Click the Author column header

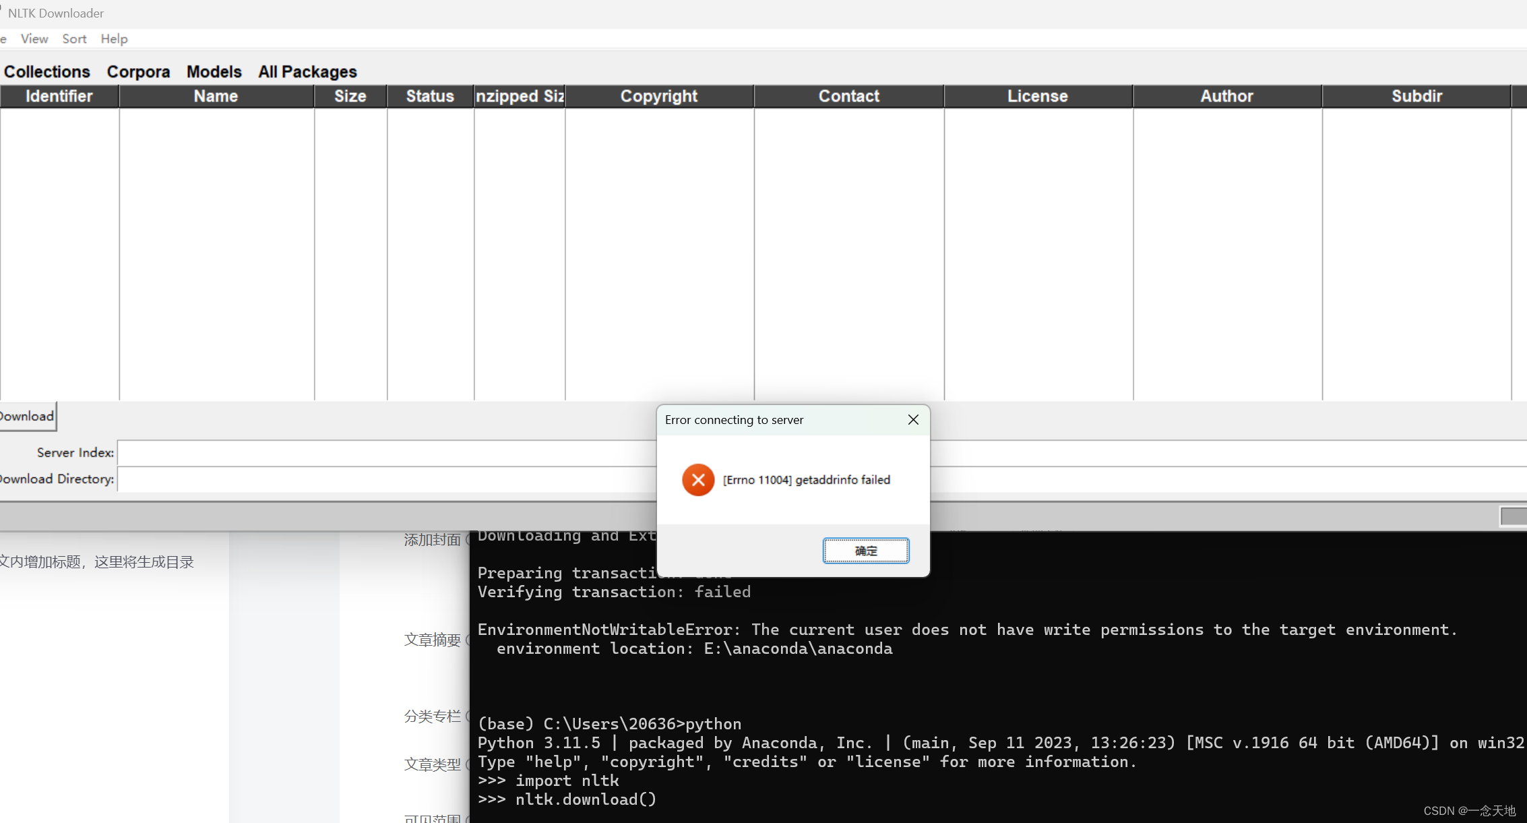[x=1226, y=96]
